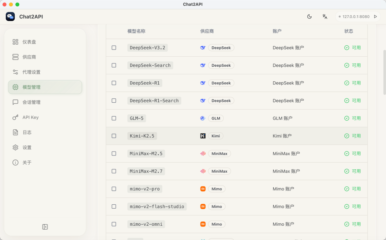
Task: Check the MiniMax-M2.5 row checkbox
Action: tap(114, 154)
